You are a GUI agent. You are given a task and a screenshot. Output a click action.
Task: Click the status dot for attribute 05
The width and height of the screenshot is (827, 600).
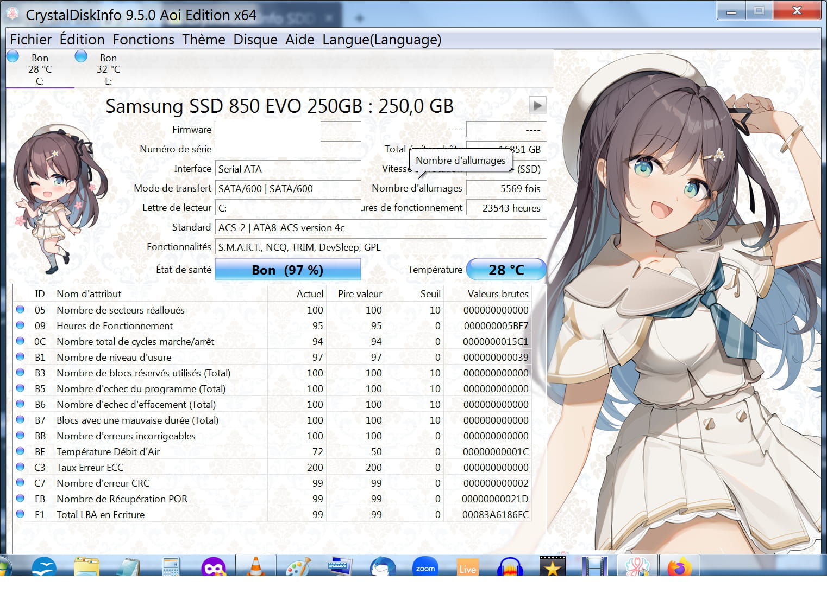pyautogui.click(x=20, y=310)
